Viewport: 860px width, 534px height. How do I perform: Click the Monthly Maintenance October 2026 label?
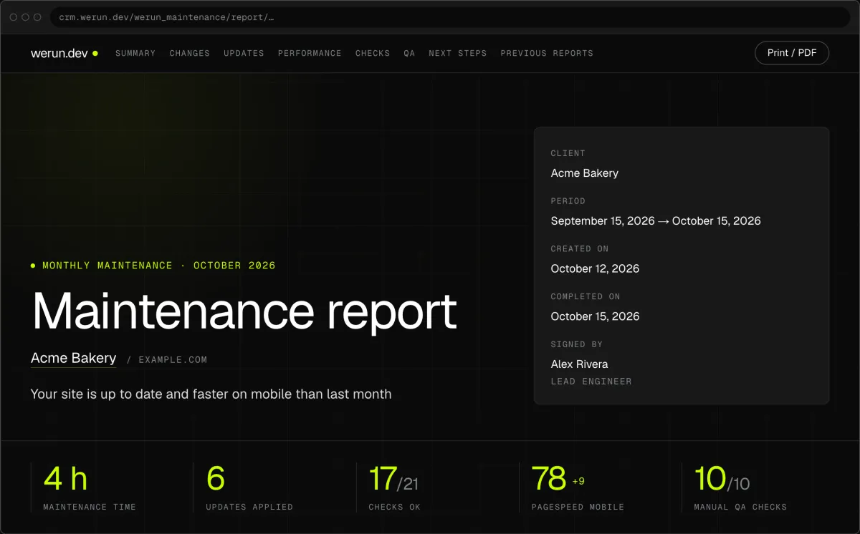point(153,266)
